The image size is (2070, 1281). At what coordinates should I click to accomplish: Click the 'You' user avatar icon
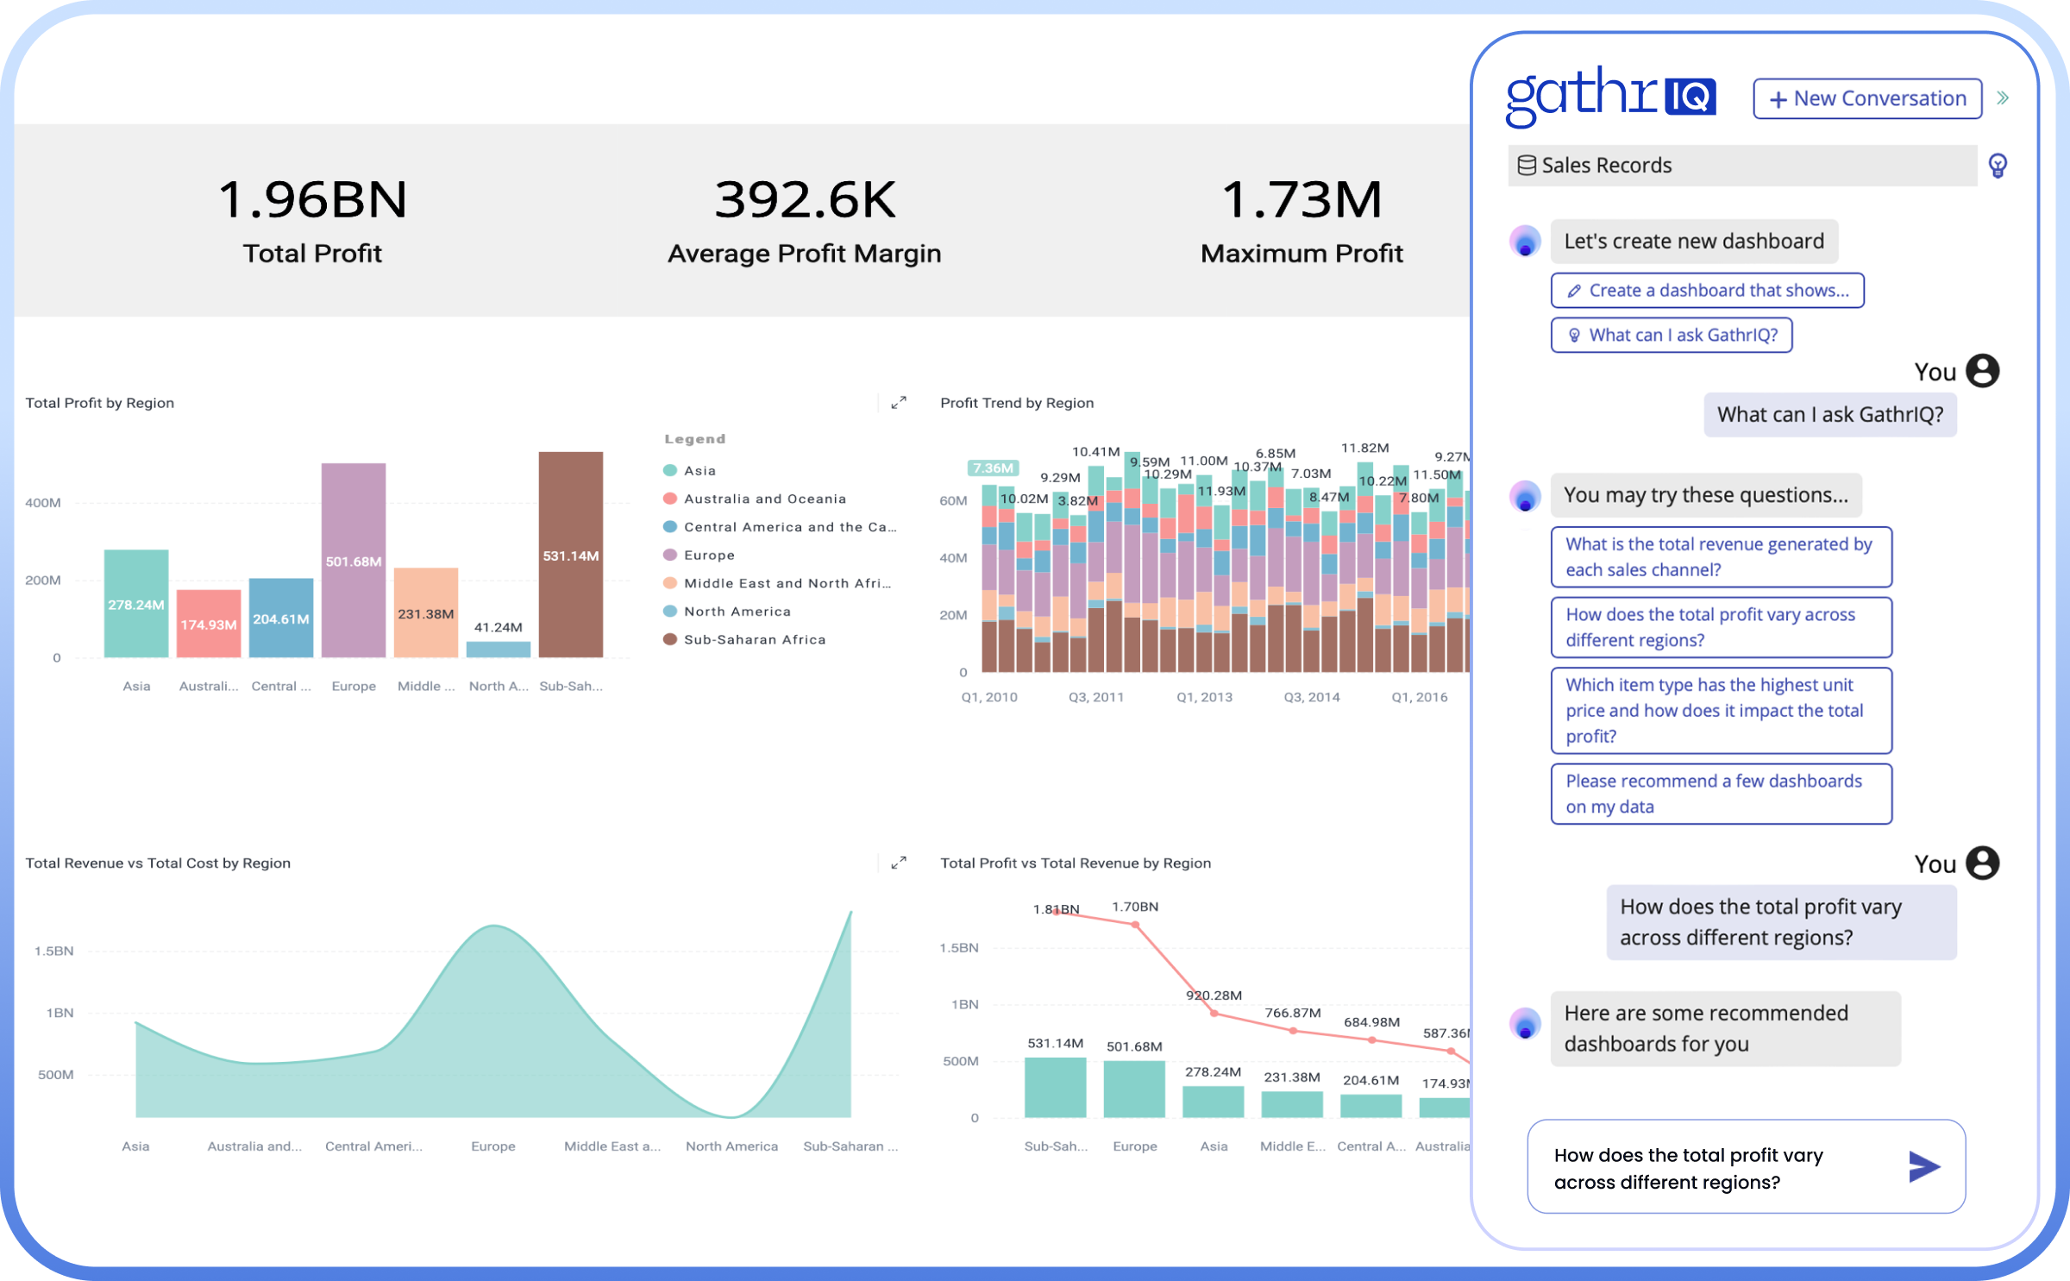tap(1982, 371)
